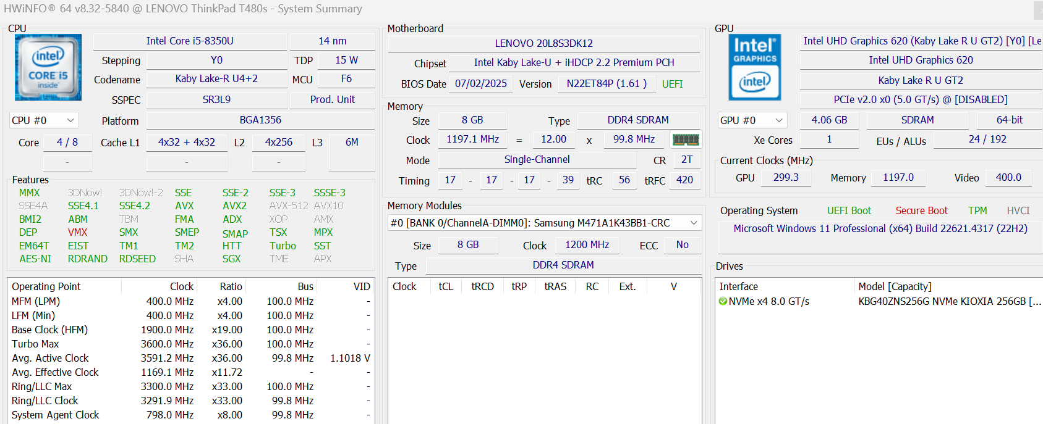Click the Model [Capacity] column header
1043x424 pixels.
(x=895, y=286)
